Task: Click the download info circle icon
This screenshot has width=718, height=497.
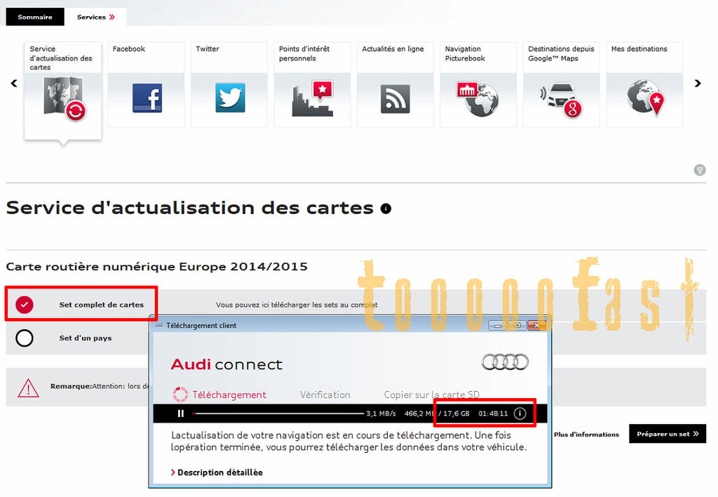Action: click(520, 413)
